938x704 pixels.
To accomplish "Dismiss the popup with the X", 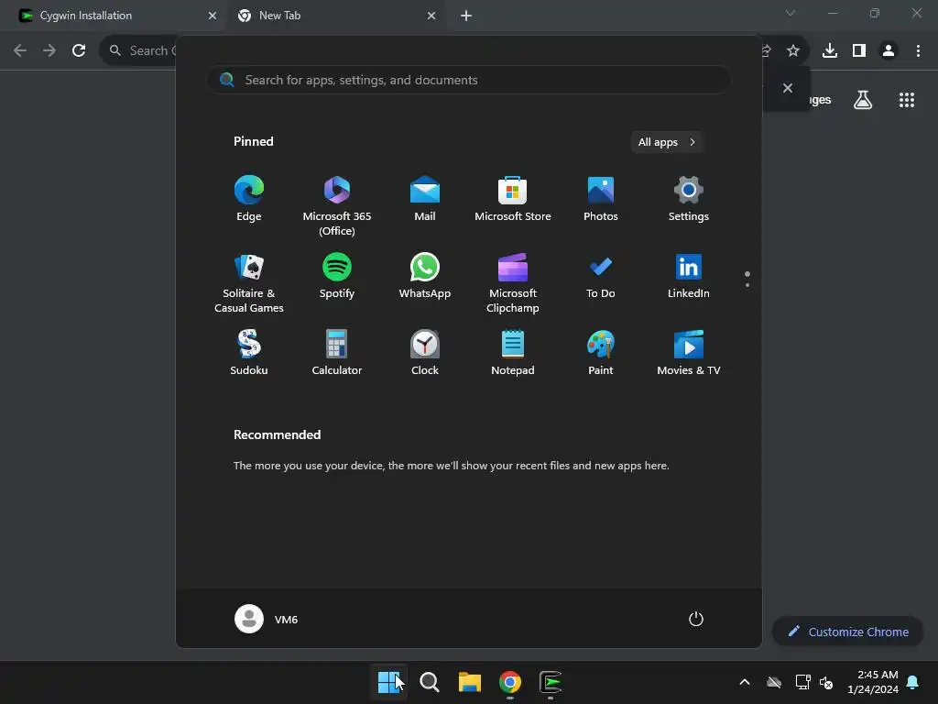I will [787, 88].
